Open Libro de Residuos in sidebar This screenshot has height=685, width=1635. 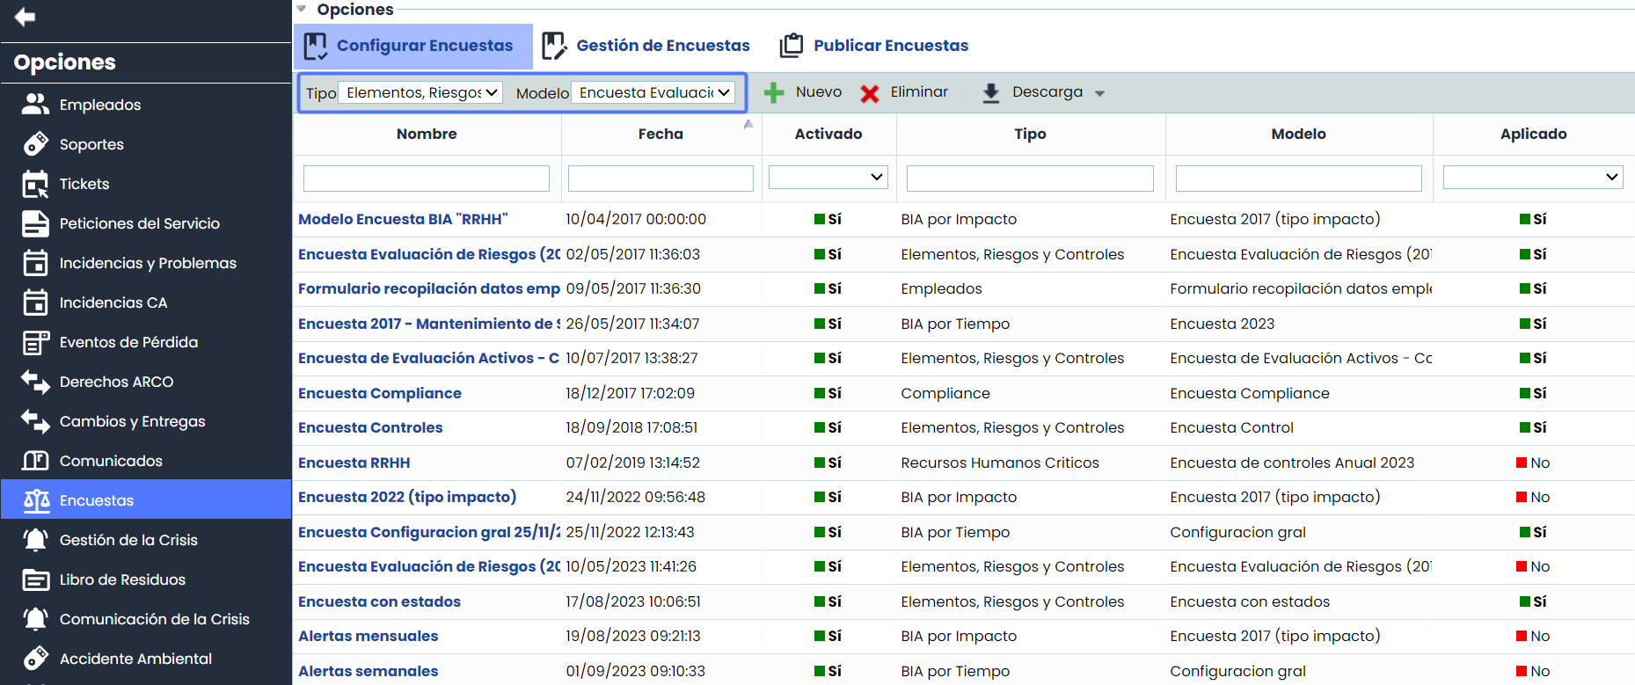coord(122,579)
